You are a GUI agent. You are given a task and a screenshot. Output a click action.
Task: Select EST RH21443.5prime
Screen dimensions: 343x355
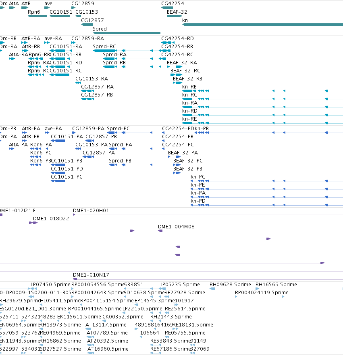[171, 317]
